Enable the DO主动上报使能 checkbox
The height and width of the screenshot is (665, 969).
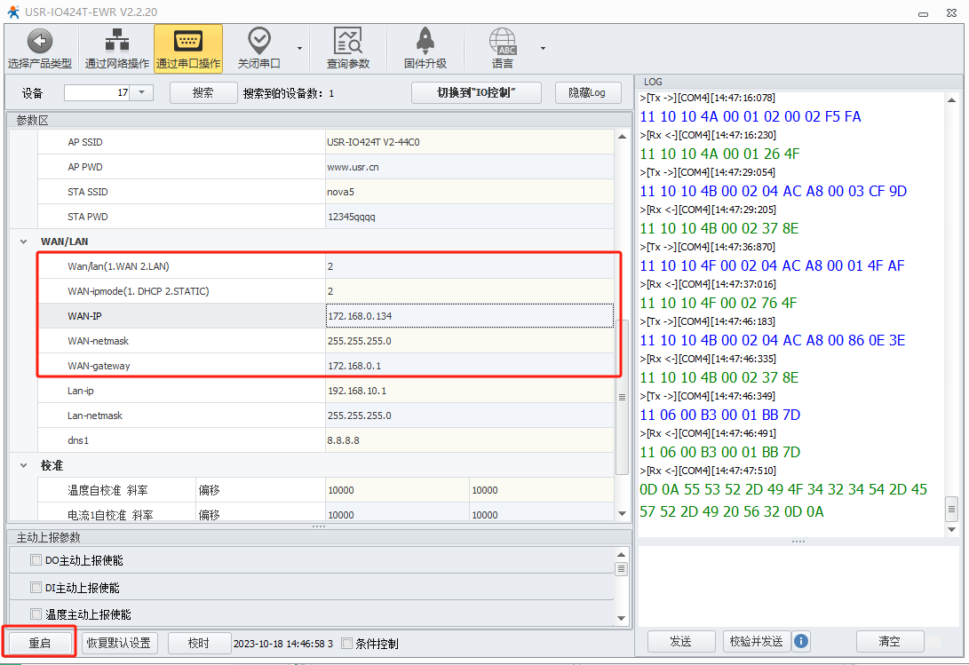pyautogui.click(x=36, y=560)
